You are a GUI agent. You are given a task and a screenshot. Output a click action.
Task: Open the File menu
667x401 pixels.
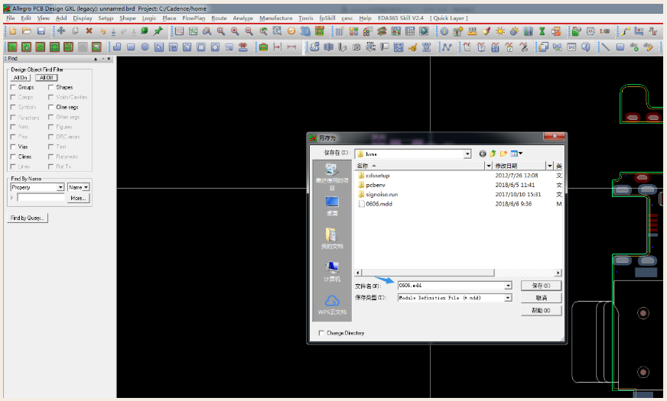(11, 18)
